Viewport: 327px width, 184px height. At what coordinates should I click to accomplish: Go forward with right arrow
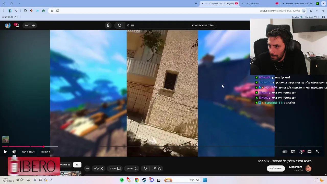(x=323, y=11)
